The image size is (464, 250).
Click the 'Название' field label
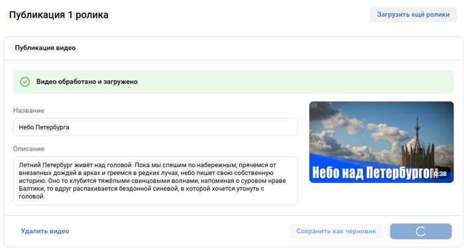coord(29,111)
